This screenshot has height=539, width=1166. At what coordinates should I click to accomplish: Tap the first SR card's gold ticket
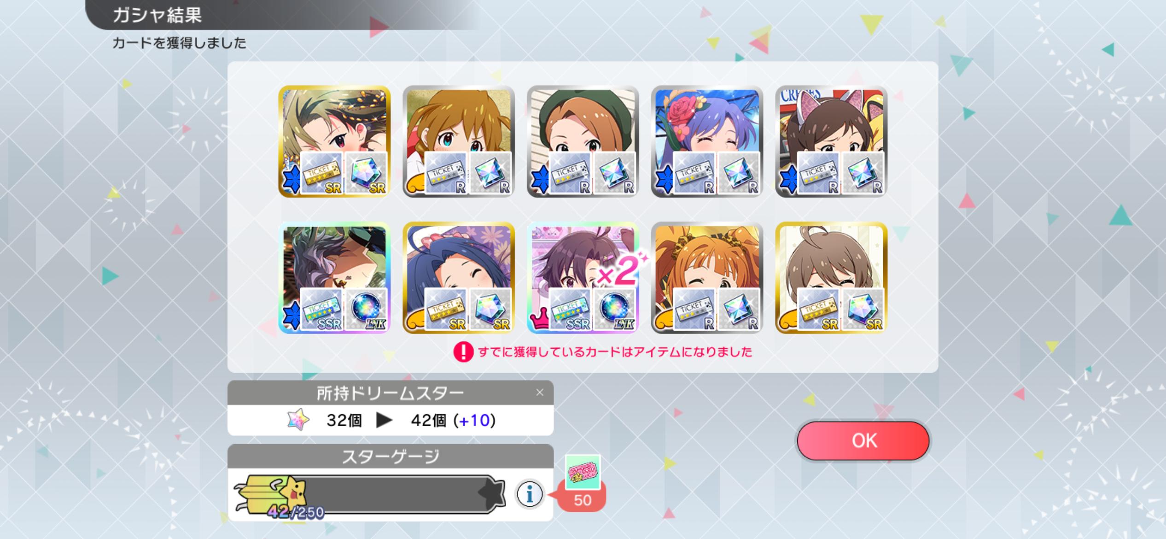(x=321, y=174)
